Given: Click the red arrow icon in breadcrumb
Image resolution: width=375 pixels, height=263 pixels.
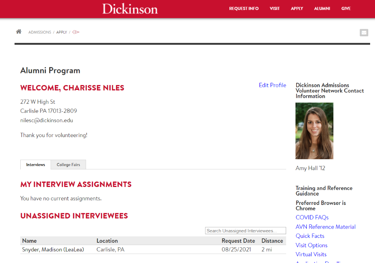Looking at the screenshot, I should (x=76, y=32).
